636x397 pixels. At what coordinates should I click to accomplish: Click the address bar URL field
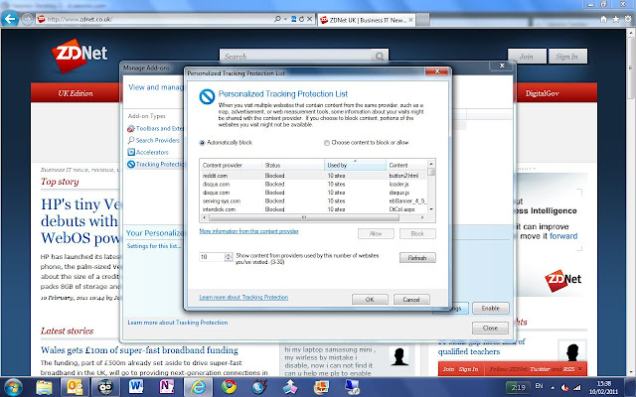coord(158,19)
